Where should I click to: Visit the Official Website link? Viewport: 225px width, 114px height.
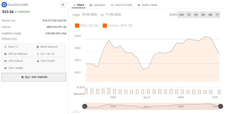[17, 54]
